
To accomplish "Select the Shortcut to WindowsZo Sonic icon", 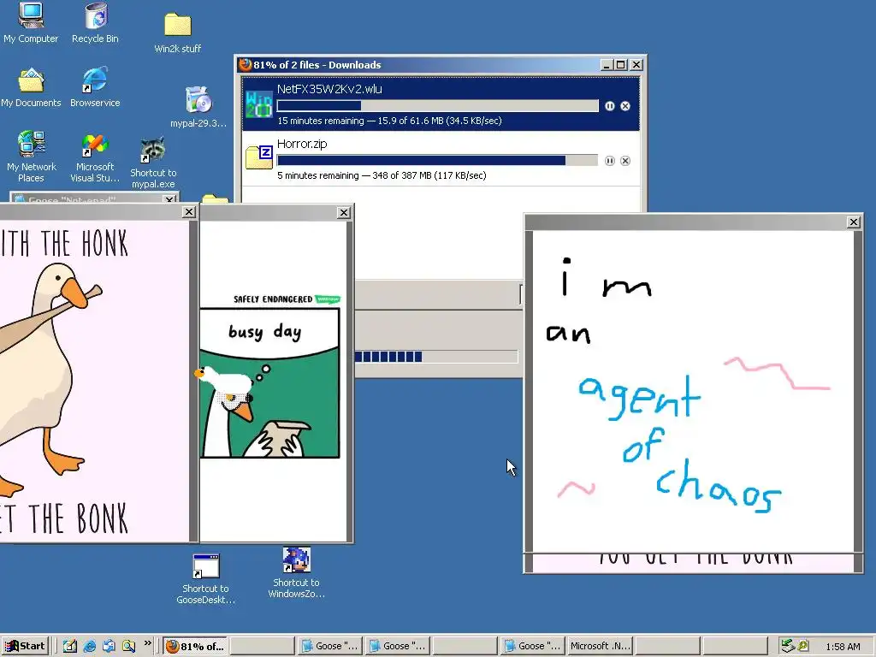I will click(x=296, y=572).
